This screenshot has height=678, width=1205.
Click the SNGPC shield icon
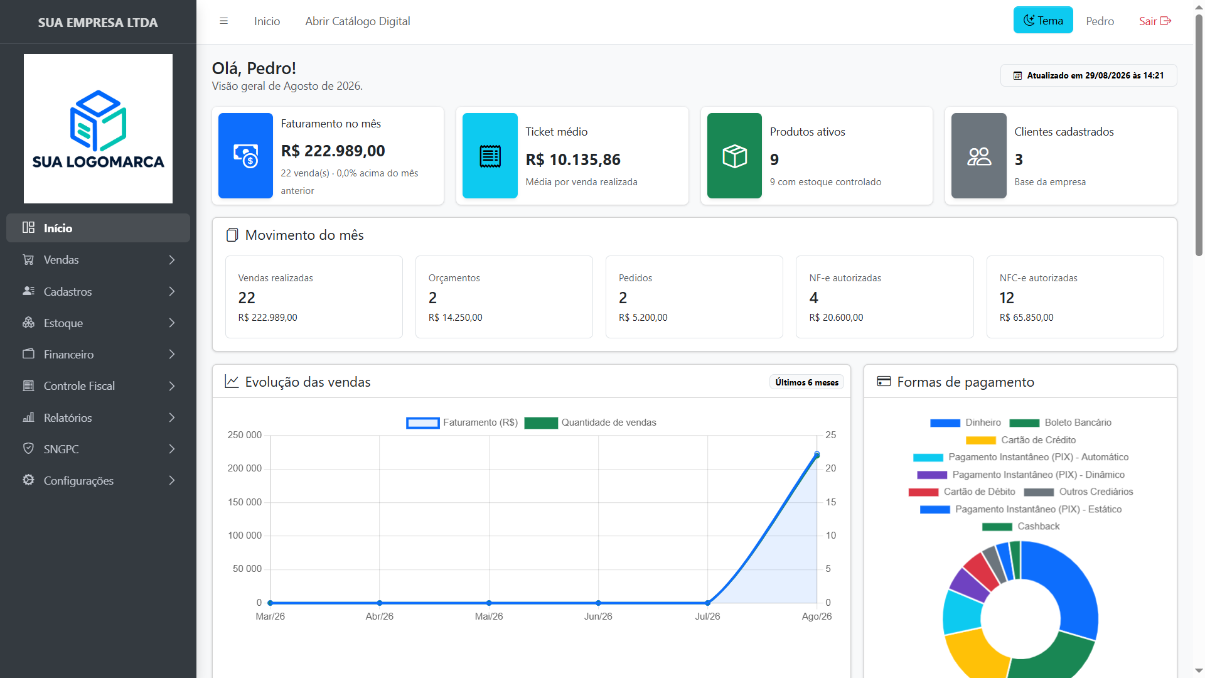point(28,448)
